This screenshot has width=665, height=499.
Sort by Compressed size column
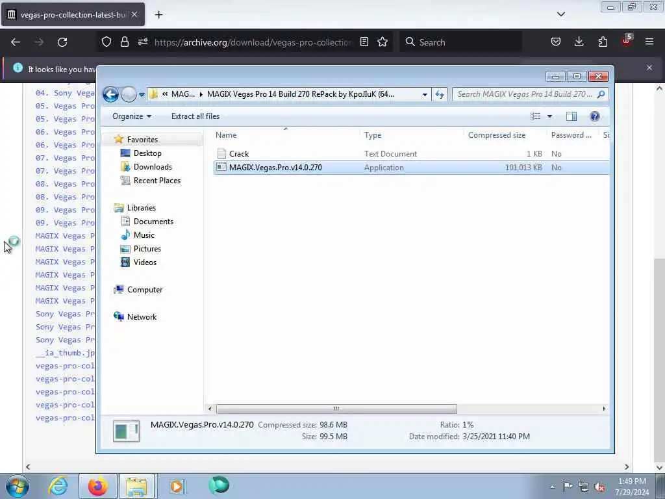click(x=505, y=135)
